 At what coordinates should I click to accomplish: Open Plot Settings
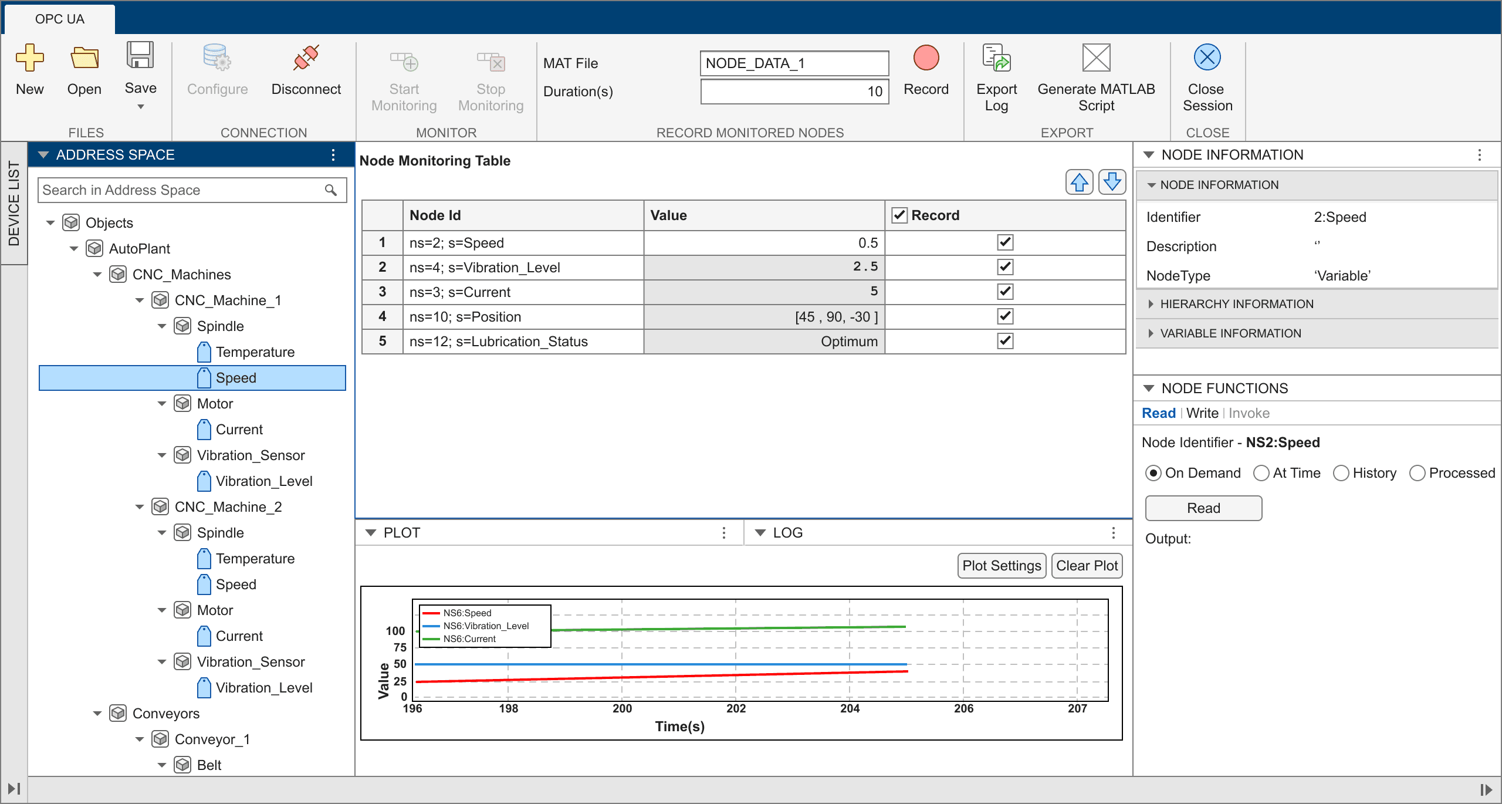click(1002, 566)
